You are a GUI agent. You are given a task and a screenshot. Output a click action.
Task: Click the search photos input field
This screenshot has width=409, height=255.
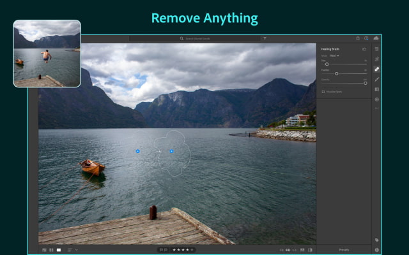point(194,38)
